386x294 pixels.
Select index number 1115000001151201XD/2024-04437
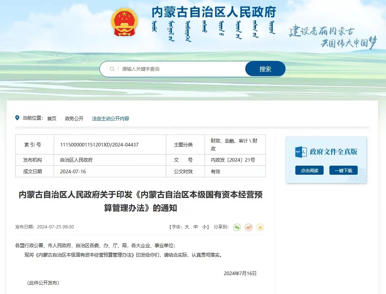[x=99, y=145]
